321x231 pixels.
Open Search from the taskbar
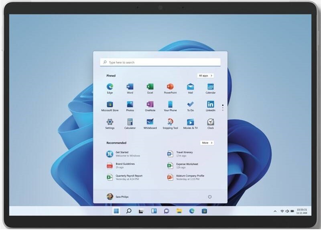(x=129, y=211)
